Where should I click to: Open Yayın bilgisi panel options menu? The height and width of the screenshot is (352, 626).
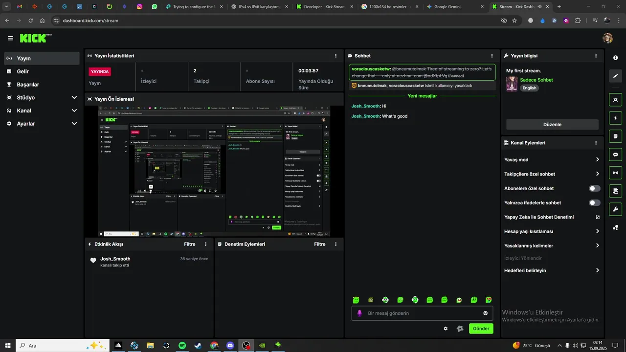pos(596,56)
